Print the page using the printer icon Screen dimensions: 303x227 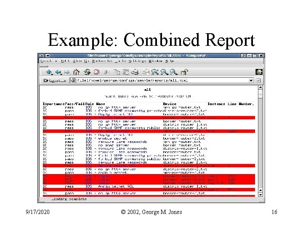click(x=135, y=72)
